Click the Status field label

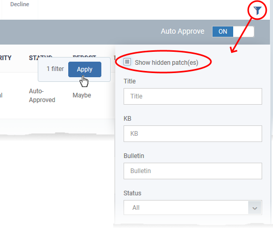[x=132, y=193]
